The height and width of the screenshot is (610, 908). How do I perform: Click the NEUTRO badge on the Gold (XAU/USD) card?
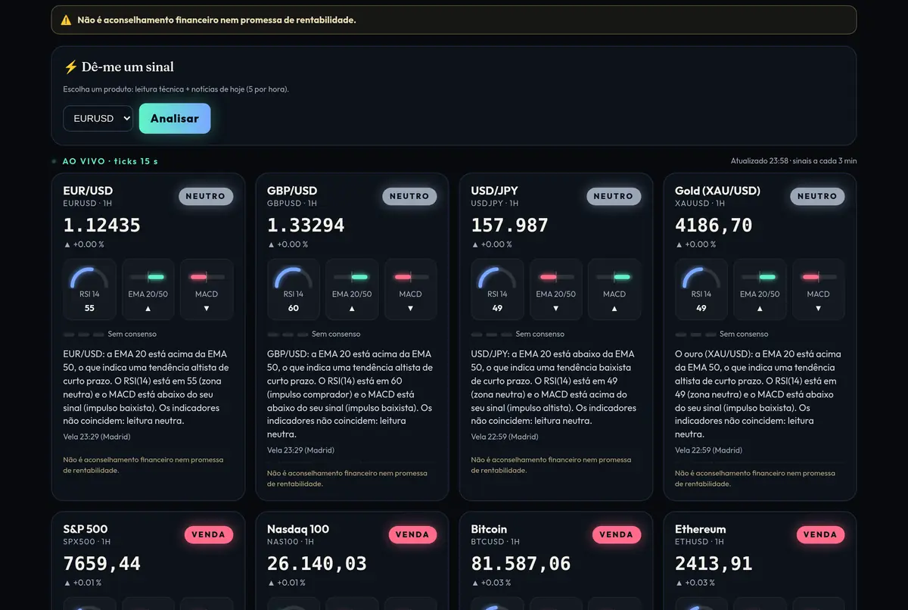coord(817,196)
